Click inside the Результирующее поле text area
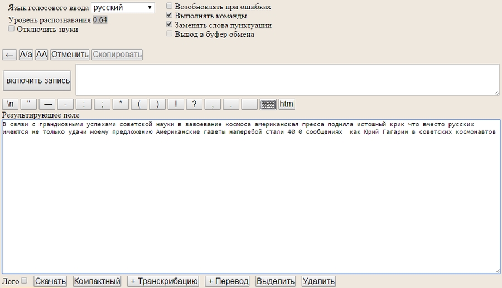This screenshot has width=502, height=288. [251, 197]
